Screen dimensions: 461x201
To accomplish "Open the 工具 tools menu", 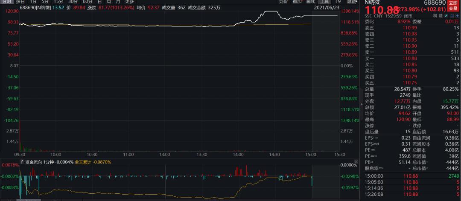I will (324, 1).
